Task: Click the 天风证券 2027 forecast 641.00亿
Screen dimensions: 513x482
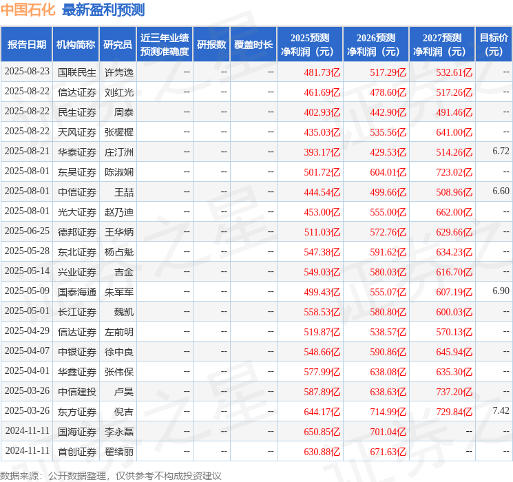Action: coord(454,132)
